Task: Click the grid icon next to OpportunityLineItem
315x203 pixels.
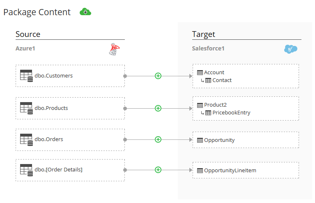Action: 200,171
